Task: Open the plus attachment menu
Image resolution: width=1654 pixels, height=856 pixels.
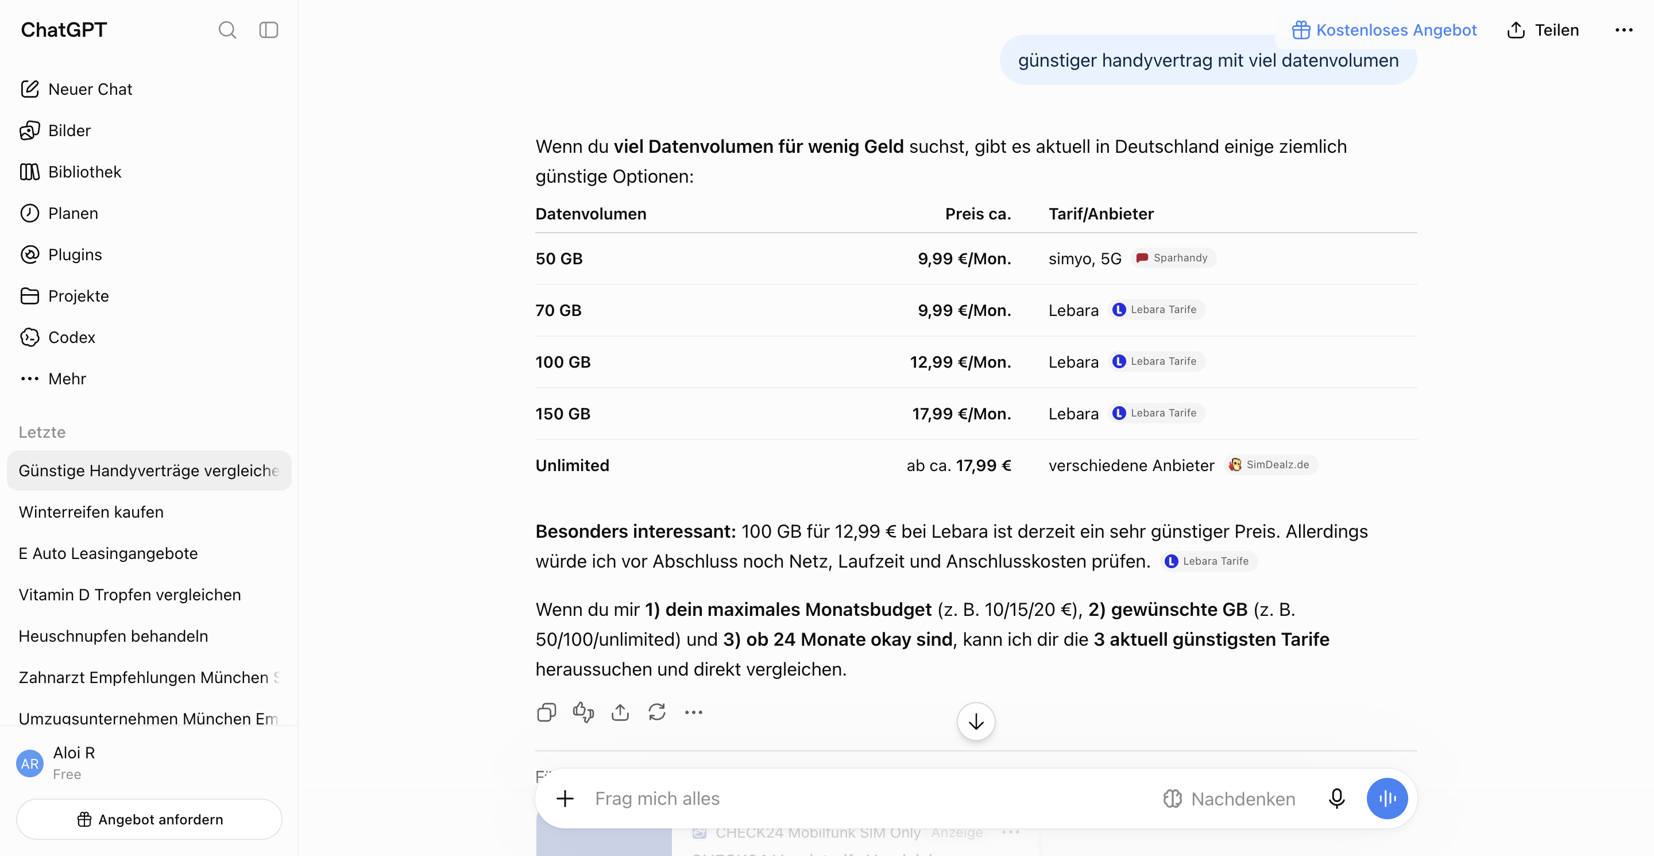Action: coord(565,798)
